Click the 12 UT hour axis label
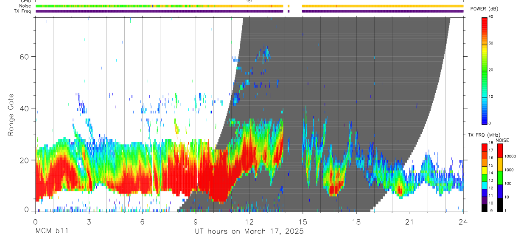This screenshot has height=240, width=521. point(249,222)
